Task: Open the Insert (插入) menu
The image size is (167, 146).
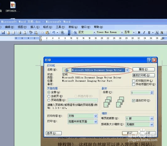Action: click(35, 27)
